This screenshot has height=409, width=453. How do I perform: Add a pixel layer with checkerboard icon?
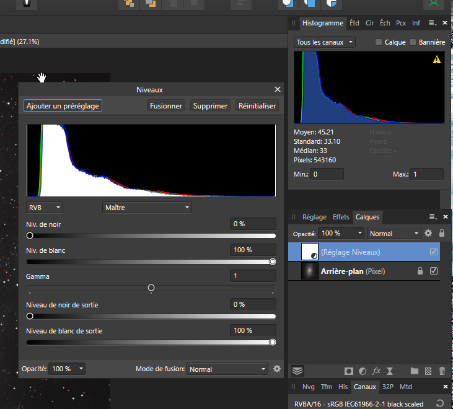point(428,371)
